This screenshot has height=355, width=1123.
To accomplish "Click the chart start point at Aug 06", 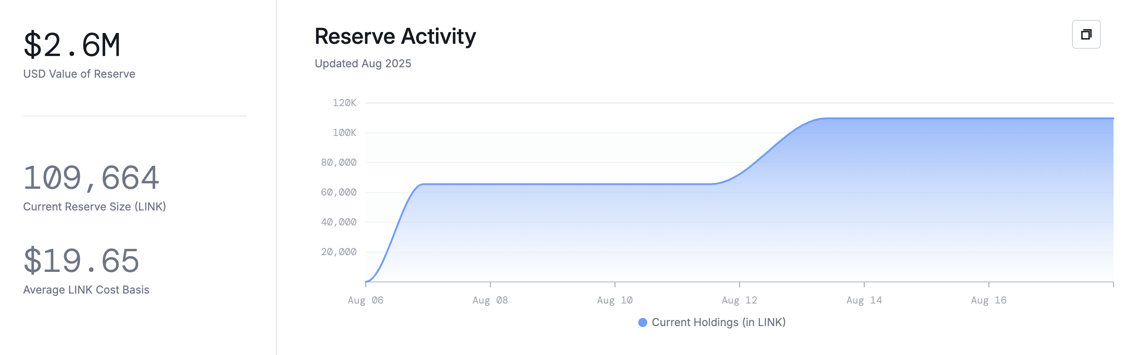I will tap(366, 281).
